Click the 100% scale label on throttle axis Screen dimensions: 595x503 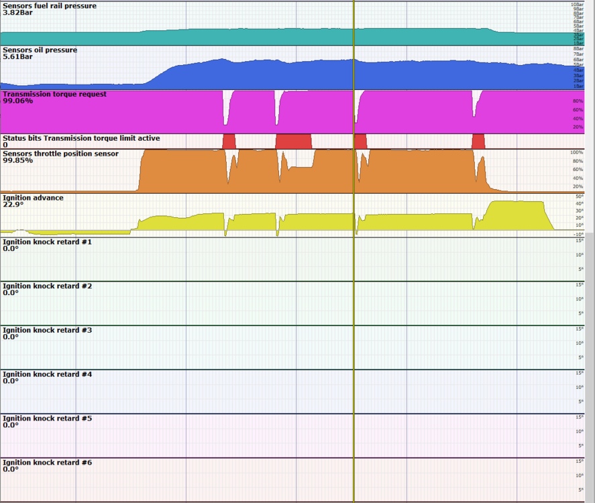tap(576, 152)
